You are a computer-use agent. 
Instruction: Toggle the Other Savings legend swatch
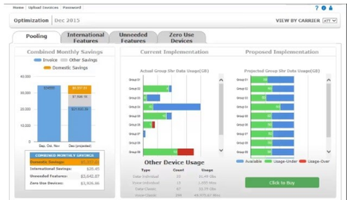tap(64, 60)
